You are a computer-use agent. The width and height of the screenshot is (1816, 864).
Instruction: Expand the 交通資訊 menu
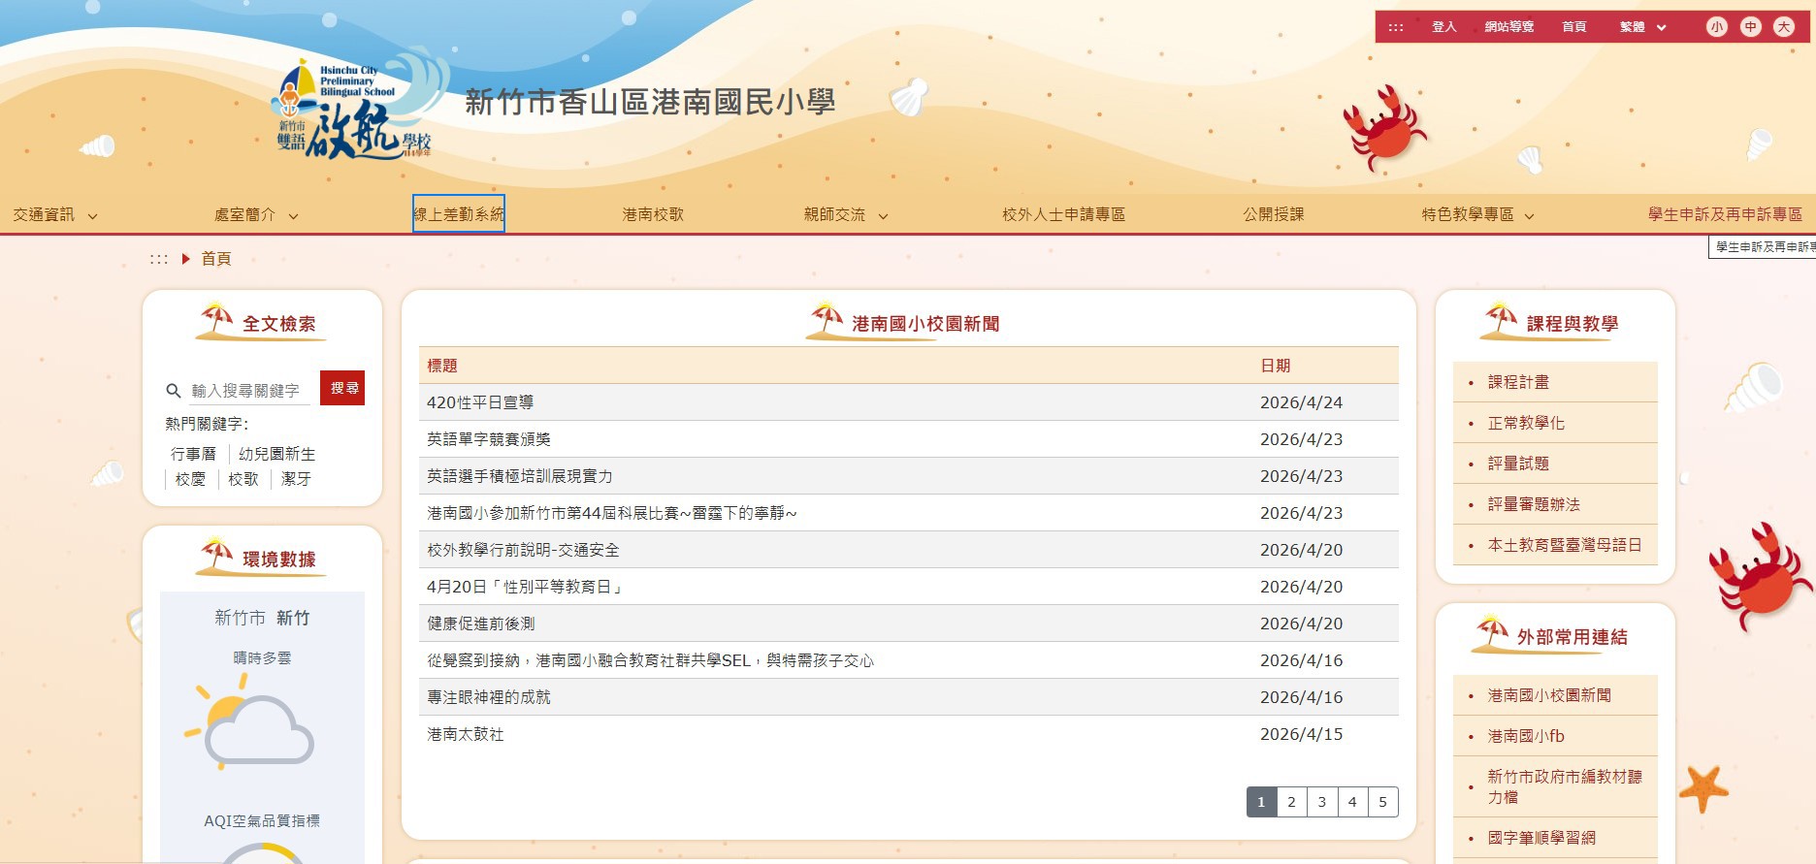pyautogui.click(x=55, y=215)
